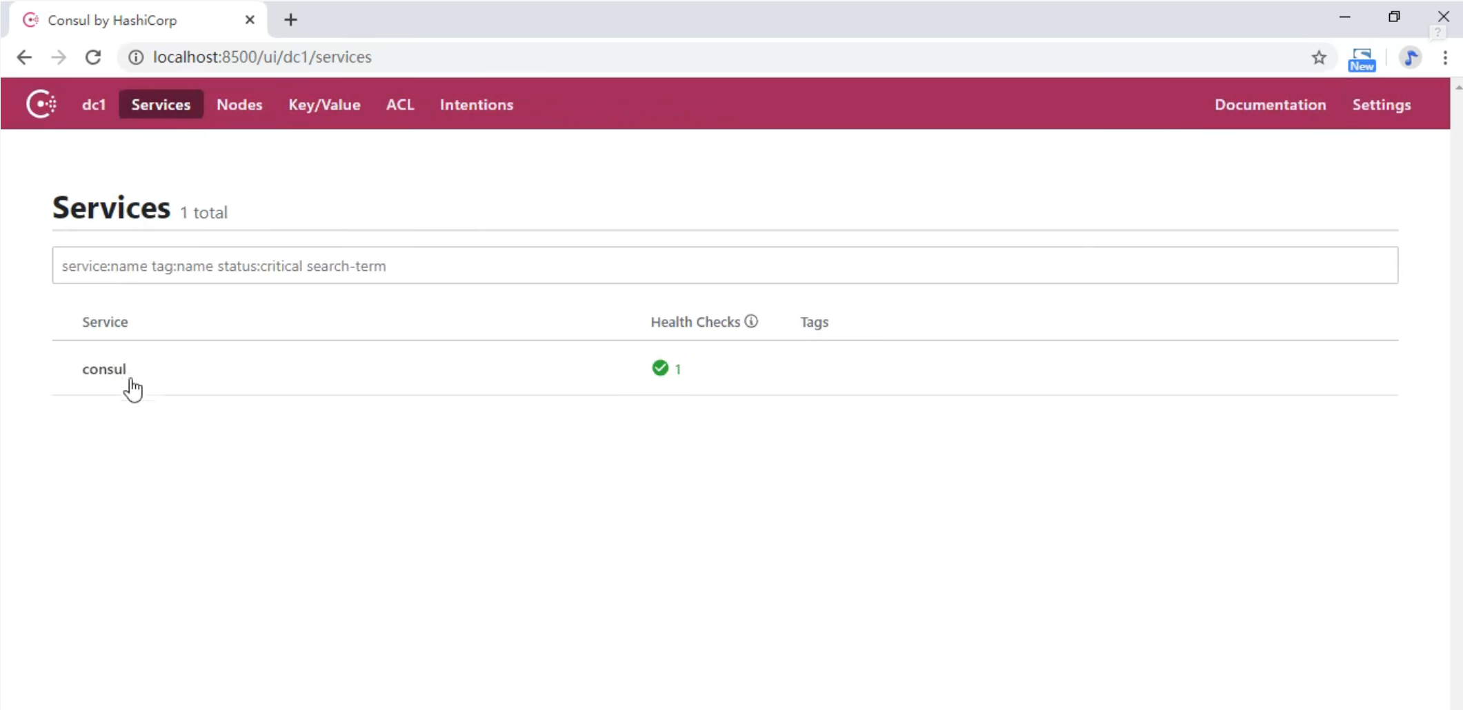Open the Documentation link

tap(1270, 105)
